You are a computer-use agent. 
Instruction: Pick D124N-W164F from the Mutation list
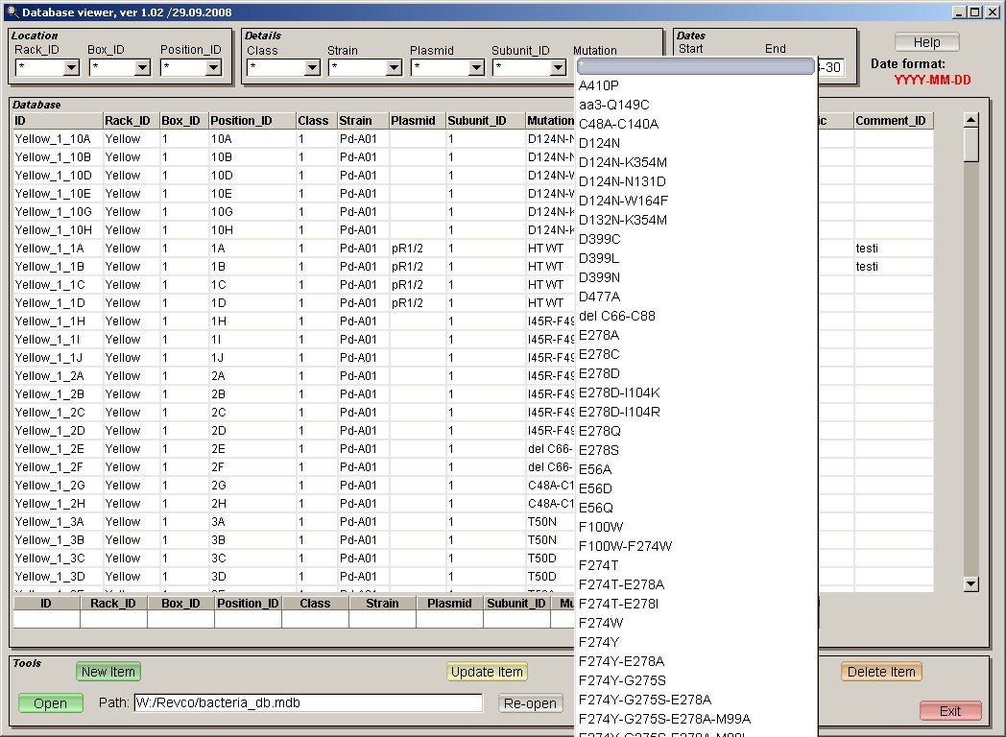[x=696, y=201]
